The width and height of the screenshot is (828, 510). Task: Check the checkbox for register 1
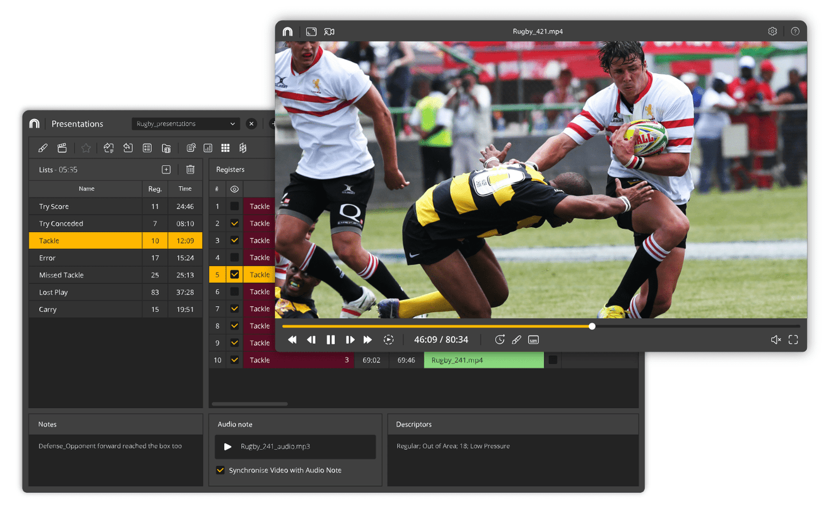[x=234, y=206]
